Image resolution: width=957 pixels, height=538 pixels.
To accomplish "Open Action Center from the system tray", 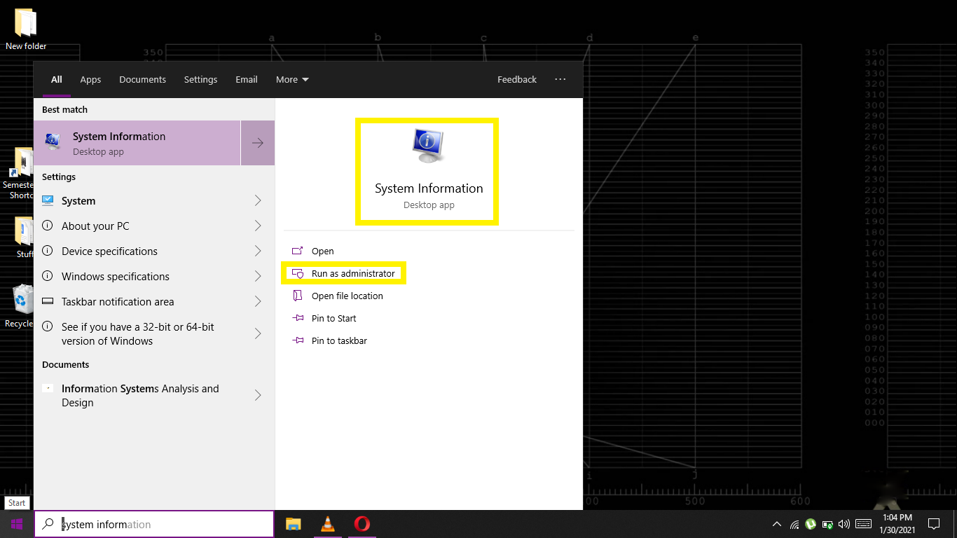I will tap(934, 524).
